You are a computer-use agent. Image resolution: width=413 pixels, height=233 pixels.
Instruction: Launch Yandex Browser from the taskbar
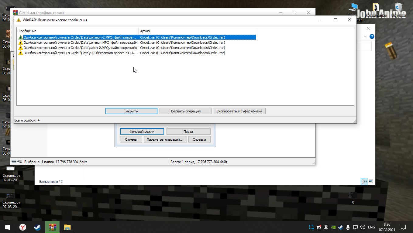23,227
